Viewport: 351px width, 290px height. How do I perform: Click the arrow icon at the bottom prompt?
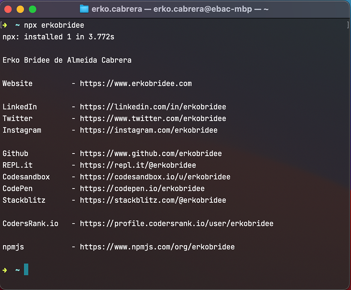(5, 269)
